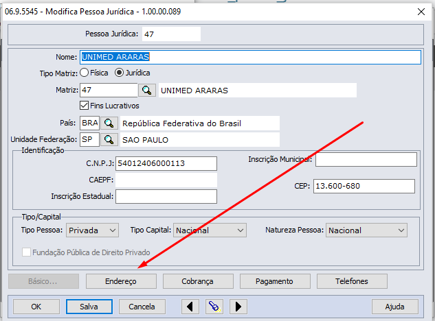
Task: Click the Salva button
Action: [89, 307]
